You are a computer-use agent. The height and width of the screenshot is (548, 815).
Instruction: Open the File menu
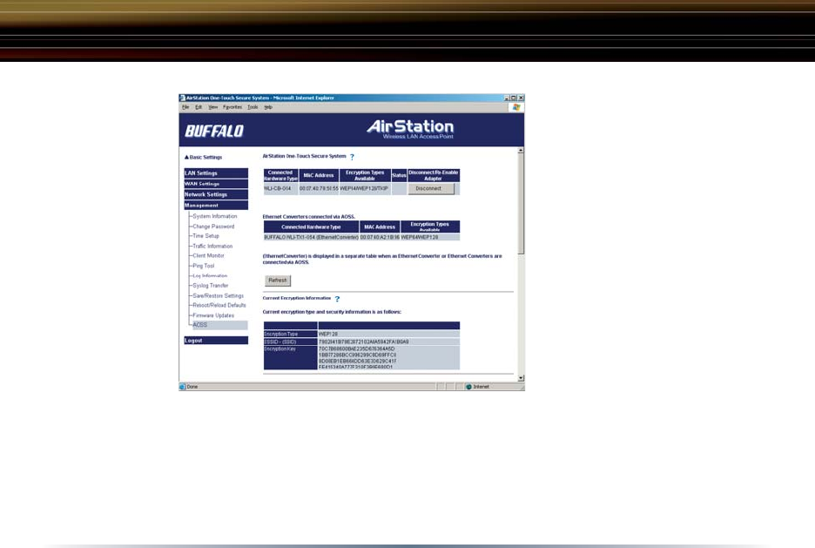click(185, 107)
